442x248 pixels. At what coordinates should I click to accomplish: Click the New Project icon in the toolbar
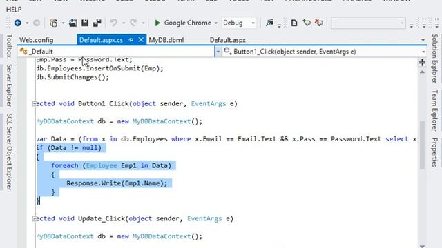tap(54, 23)
